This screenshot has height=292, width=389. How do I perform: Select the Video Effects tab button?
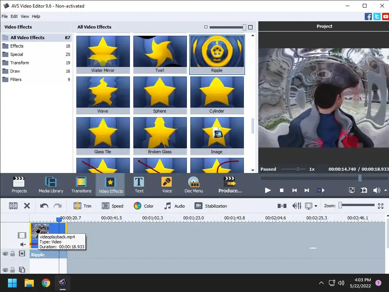click(x=111, y=185)
